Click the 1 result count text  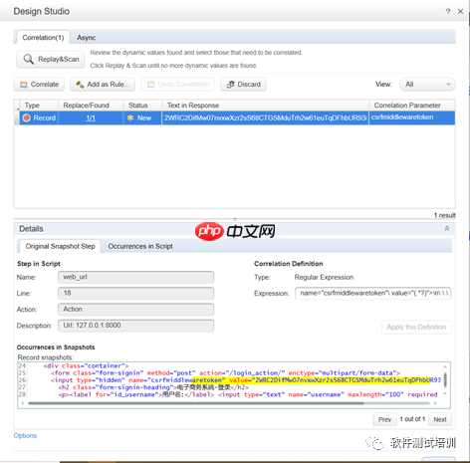444,215
